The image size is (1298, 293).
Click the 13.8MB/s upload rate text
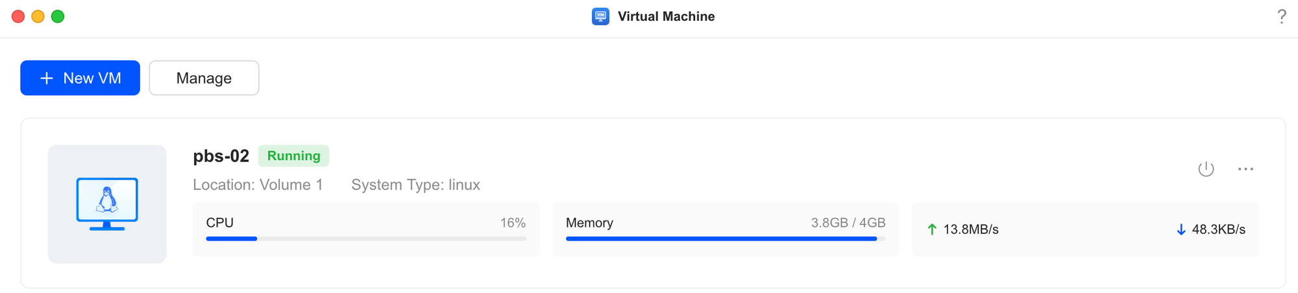[970, 229]
